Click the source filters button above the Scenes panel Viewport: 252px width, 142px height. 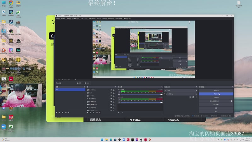click(x=87, y=83)
